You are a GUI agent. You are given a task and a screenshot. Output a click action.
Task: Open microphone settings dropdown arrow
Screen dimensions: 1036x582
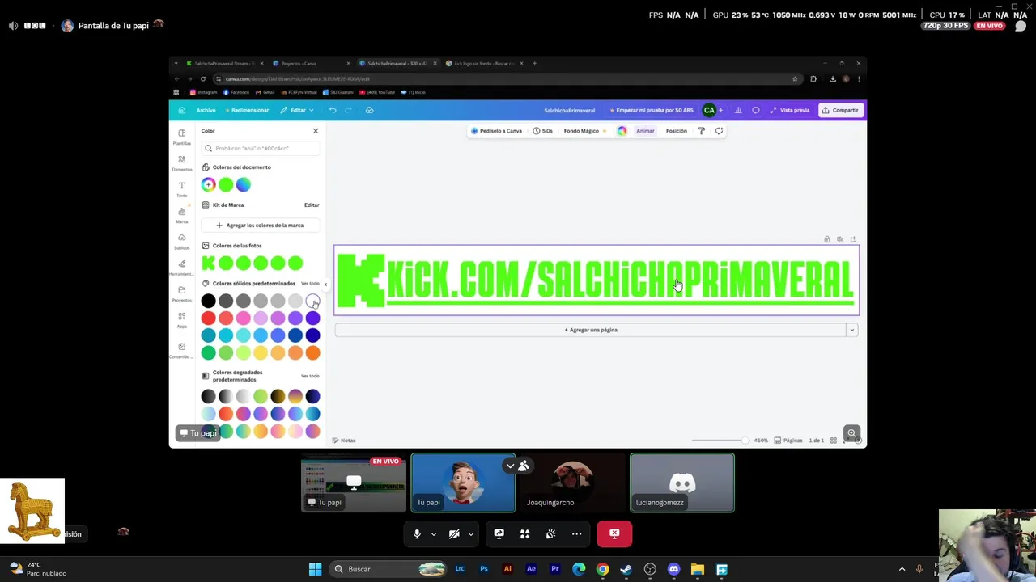tap(433, 533)
